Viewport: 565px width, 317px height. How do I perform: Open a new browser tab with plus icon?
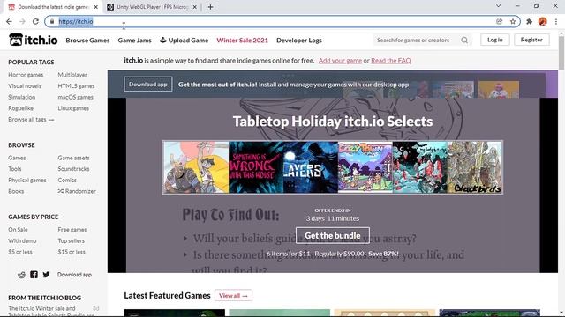210,7
